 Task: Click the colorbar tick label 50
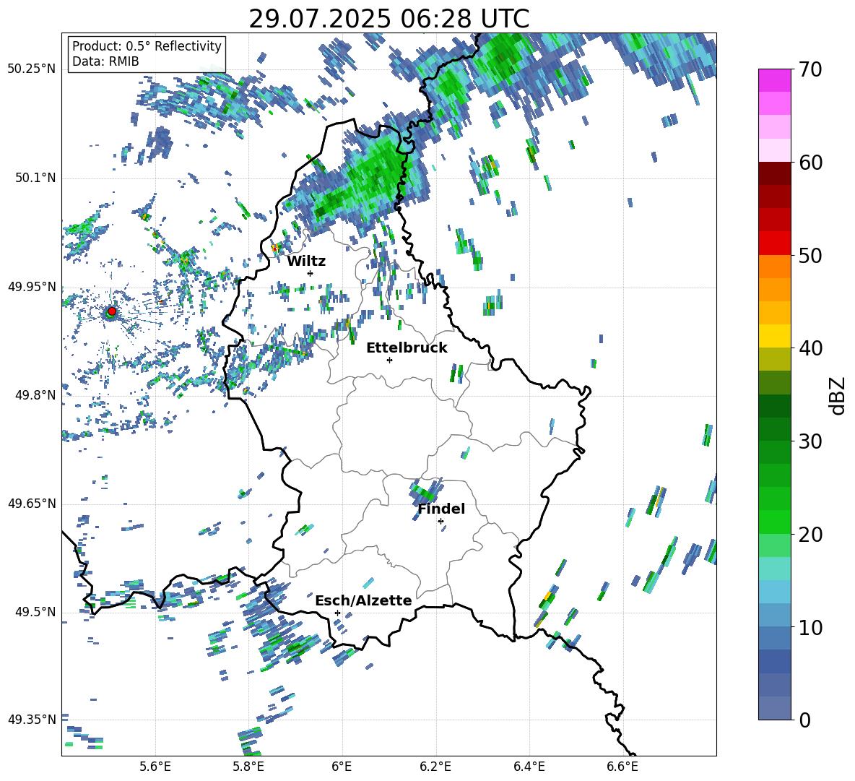click(x=810, y=256)
